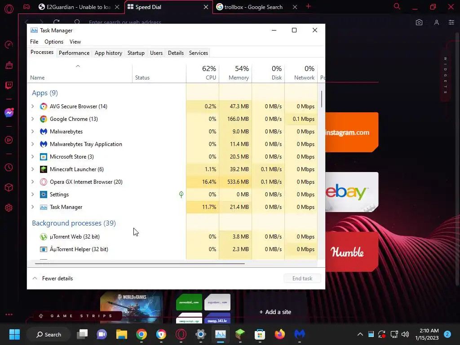The width and height of the screenshot is (460, 345).
Task: Switch to the Performance tab
Action: [74, 53]
